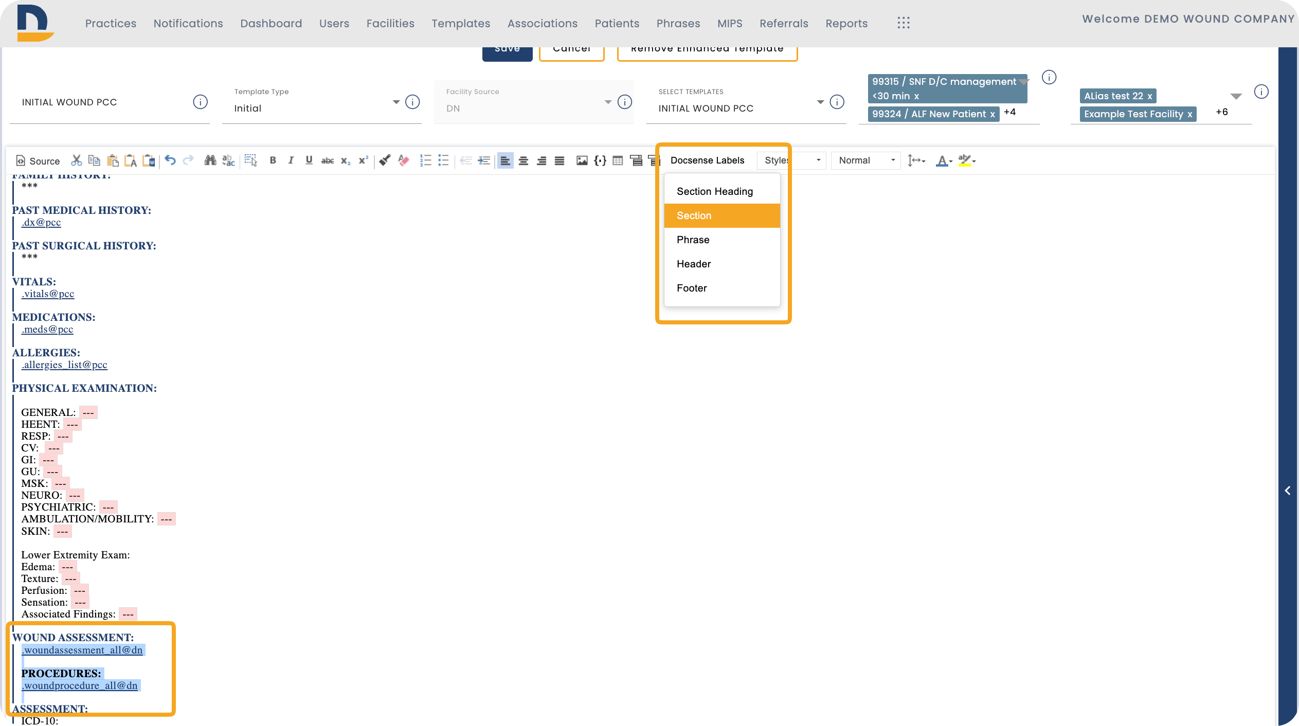Image resolution: width=1299 pixels, height=726 pixels.
Task: Click the Redo arrow icon
Action: (x=188, y=160)
